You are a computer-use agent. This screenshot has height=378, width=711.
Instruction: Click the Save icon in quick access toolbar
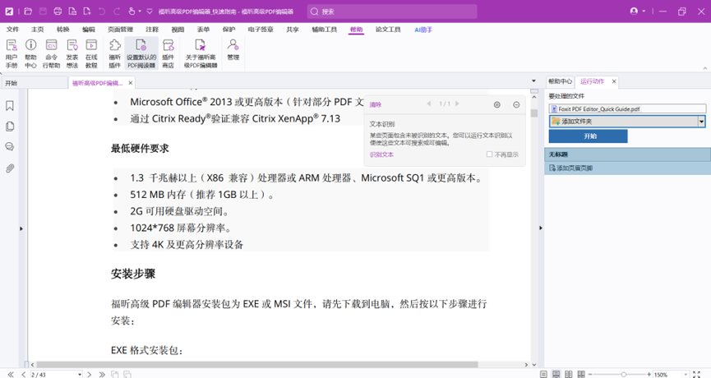click(43, 12)
